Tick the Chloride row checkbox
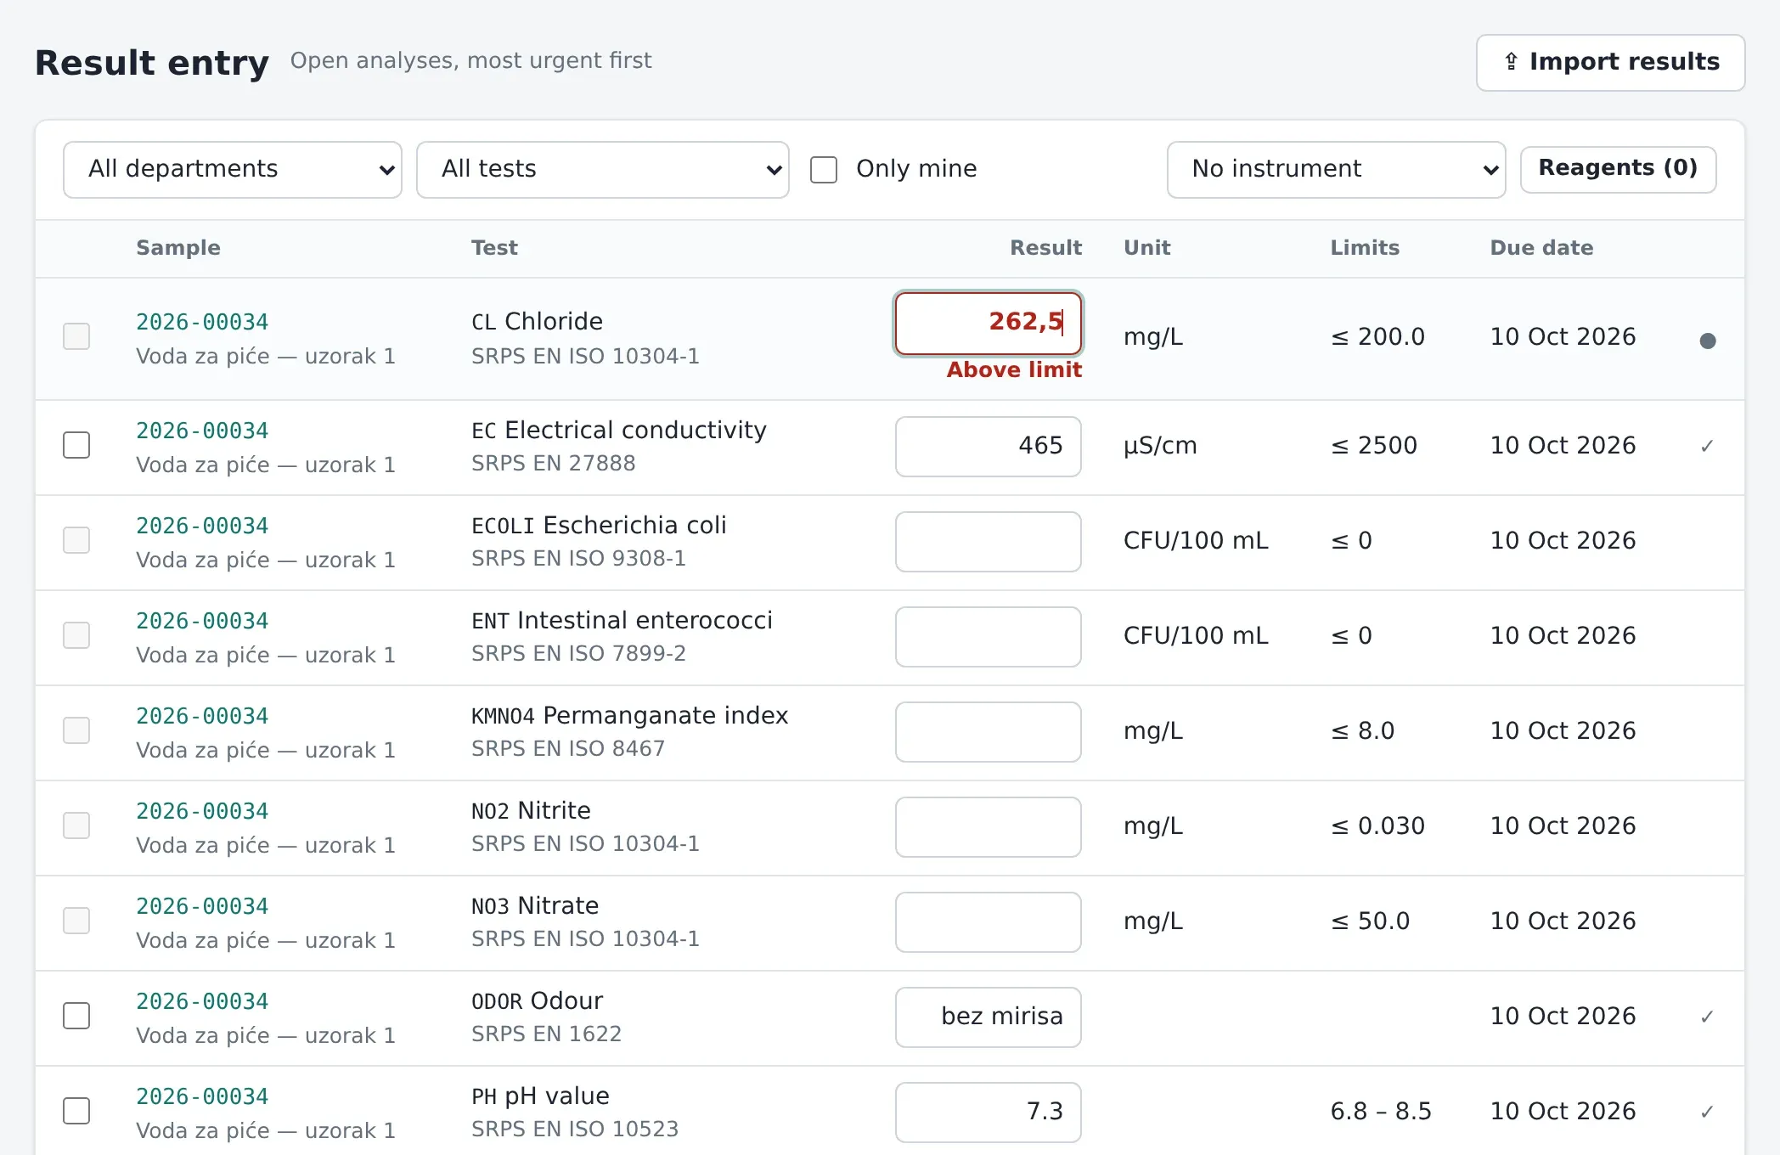The height and width of the screenshot is (1155, 1780). [x=76, y=336]
